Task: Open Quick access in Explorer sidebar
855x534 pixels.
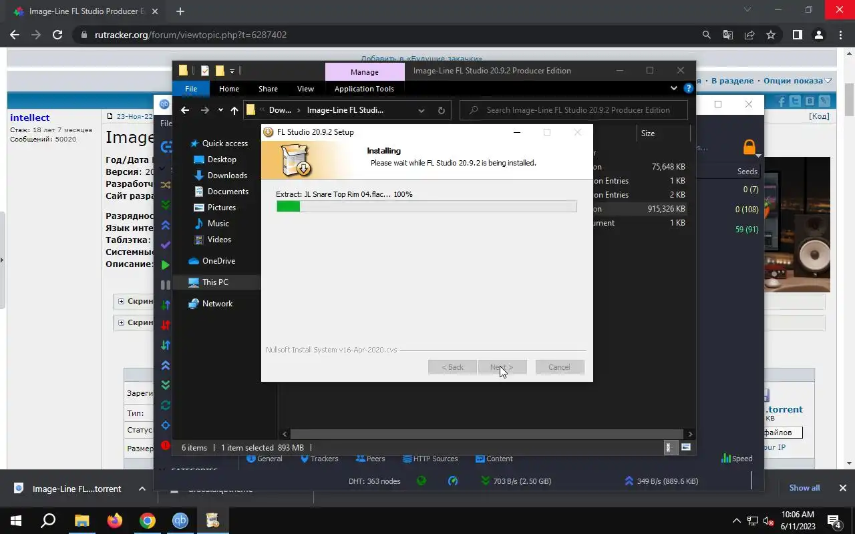Action: pyautogui.click(x=224, y=144)
